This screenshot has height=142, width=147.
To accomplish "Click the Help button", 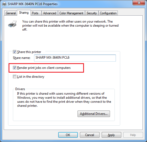I will point(133,135).
